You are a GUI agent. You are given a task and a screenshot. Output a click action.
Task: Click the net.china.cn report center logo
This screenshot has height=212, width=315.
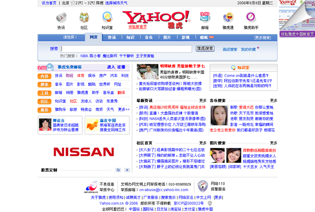[x=91, y=187]
